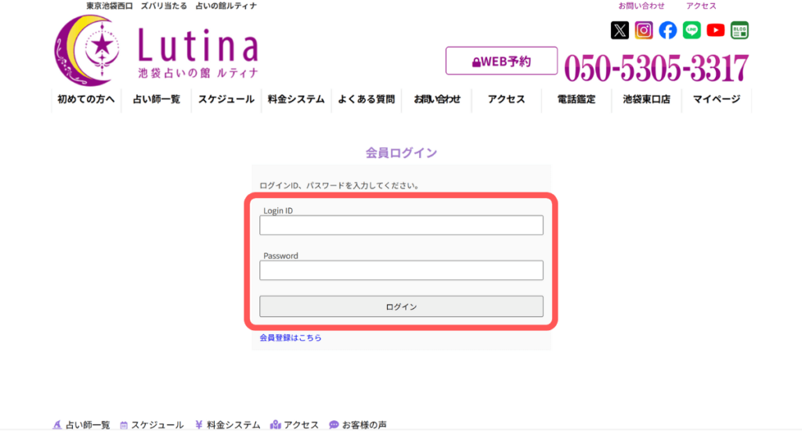Call phone number 050-5305-3317
The image size is (802, 435).
pyautogui.click(x=656, y=68)
